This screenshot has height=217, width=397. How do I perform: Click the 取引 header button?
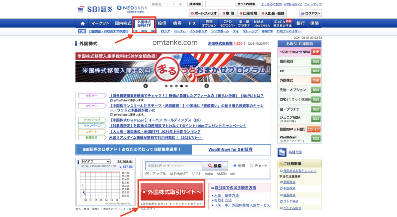pos(228,13)
